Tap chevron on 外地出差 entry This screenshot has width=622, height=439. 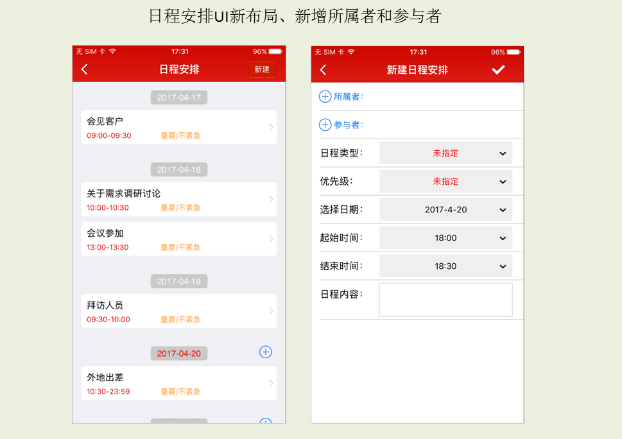click(271, 383)
